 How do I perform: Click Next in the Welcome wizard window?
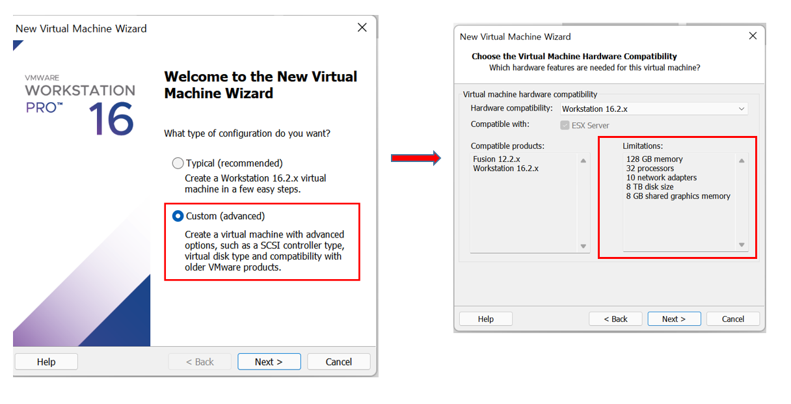point(269,362)
